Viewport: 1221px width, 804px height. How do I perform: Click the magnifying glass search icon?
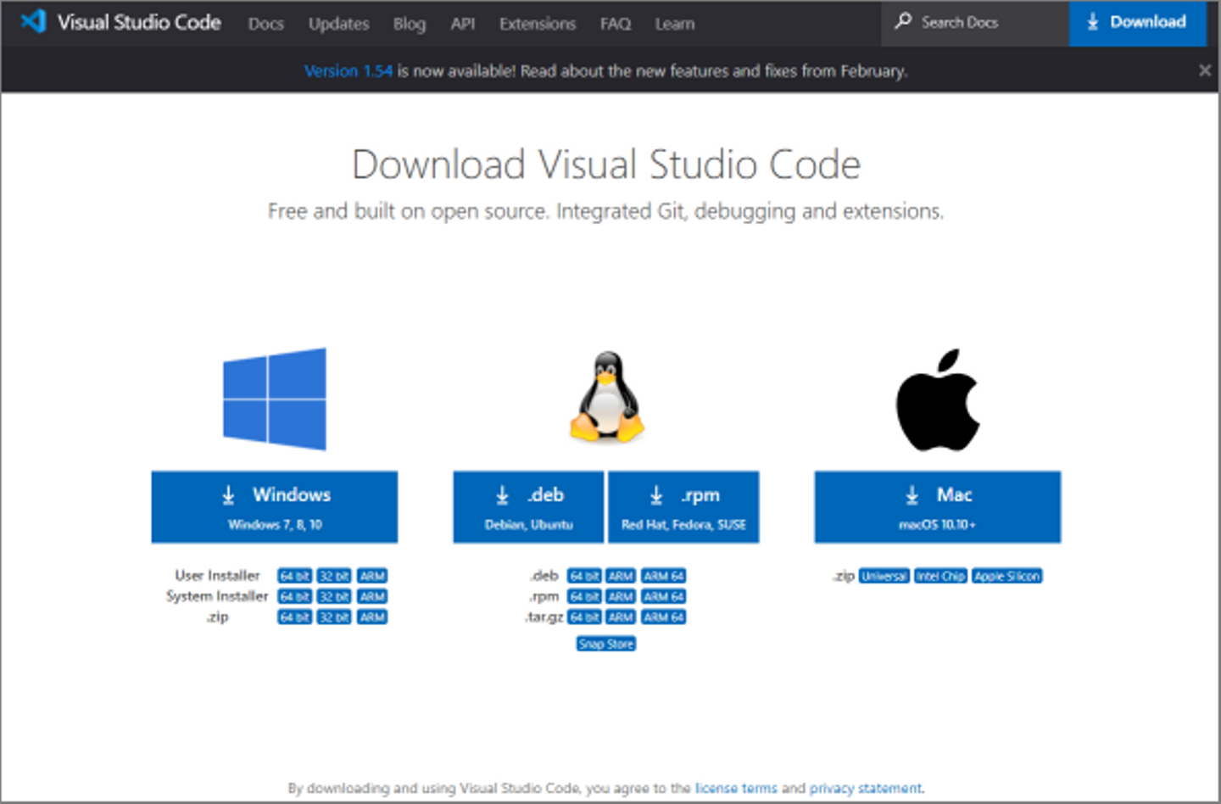point(903,21)
